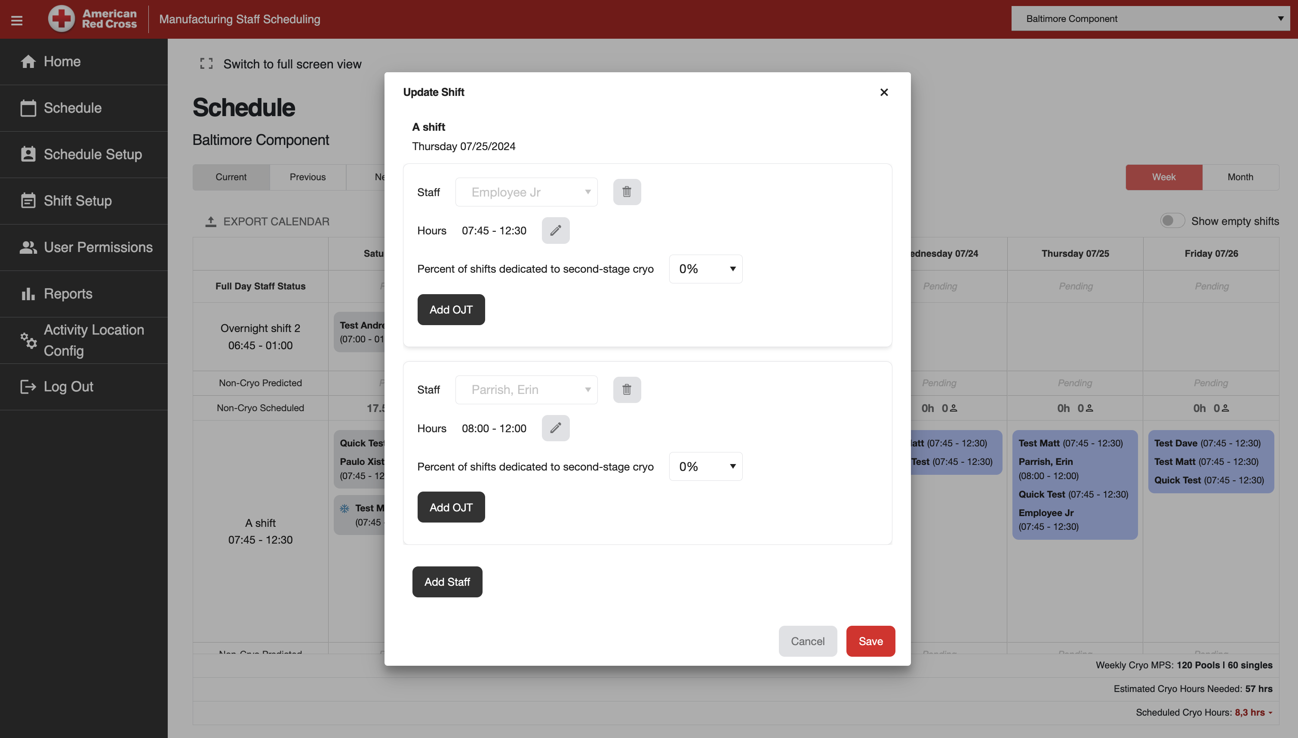Image resolution: width=1298 pixels, height=738 pixels.
Task: Click the full screen view icon
Action: pos(206,64)
